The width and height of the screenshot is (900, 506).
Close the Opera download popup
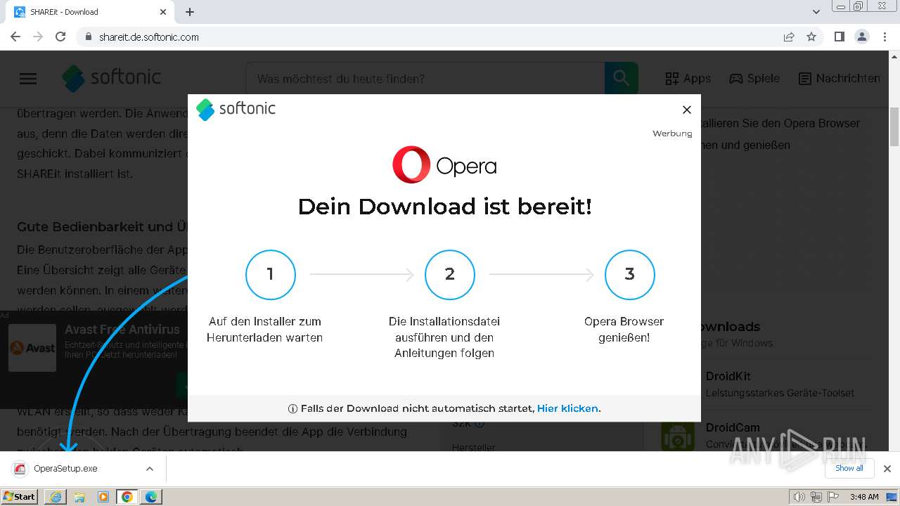point(687,110)
